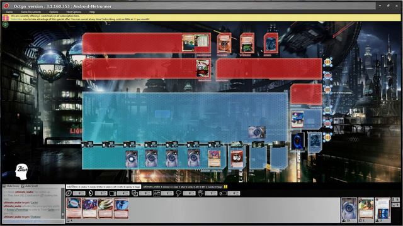Select the ultimate_snake player tab
The height and width of the screenshot is (226, 403).
(x=183, y=187)
